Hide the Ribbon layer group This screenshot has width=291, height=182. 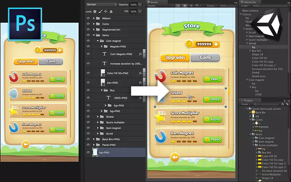coord(88,18)
